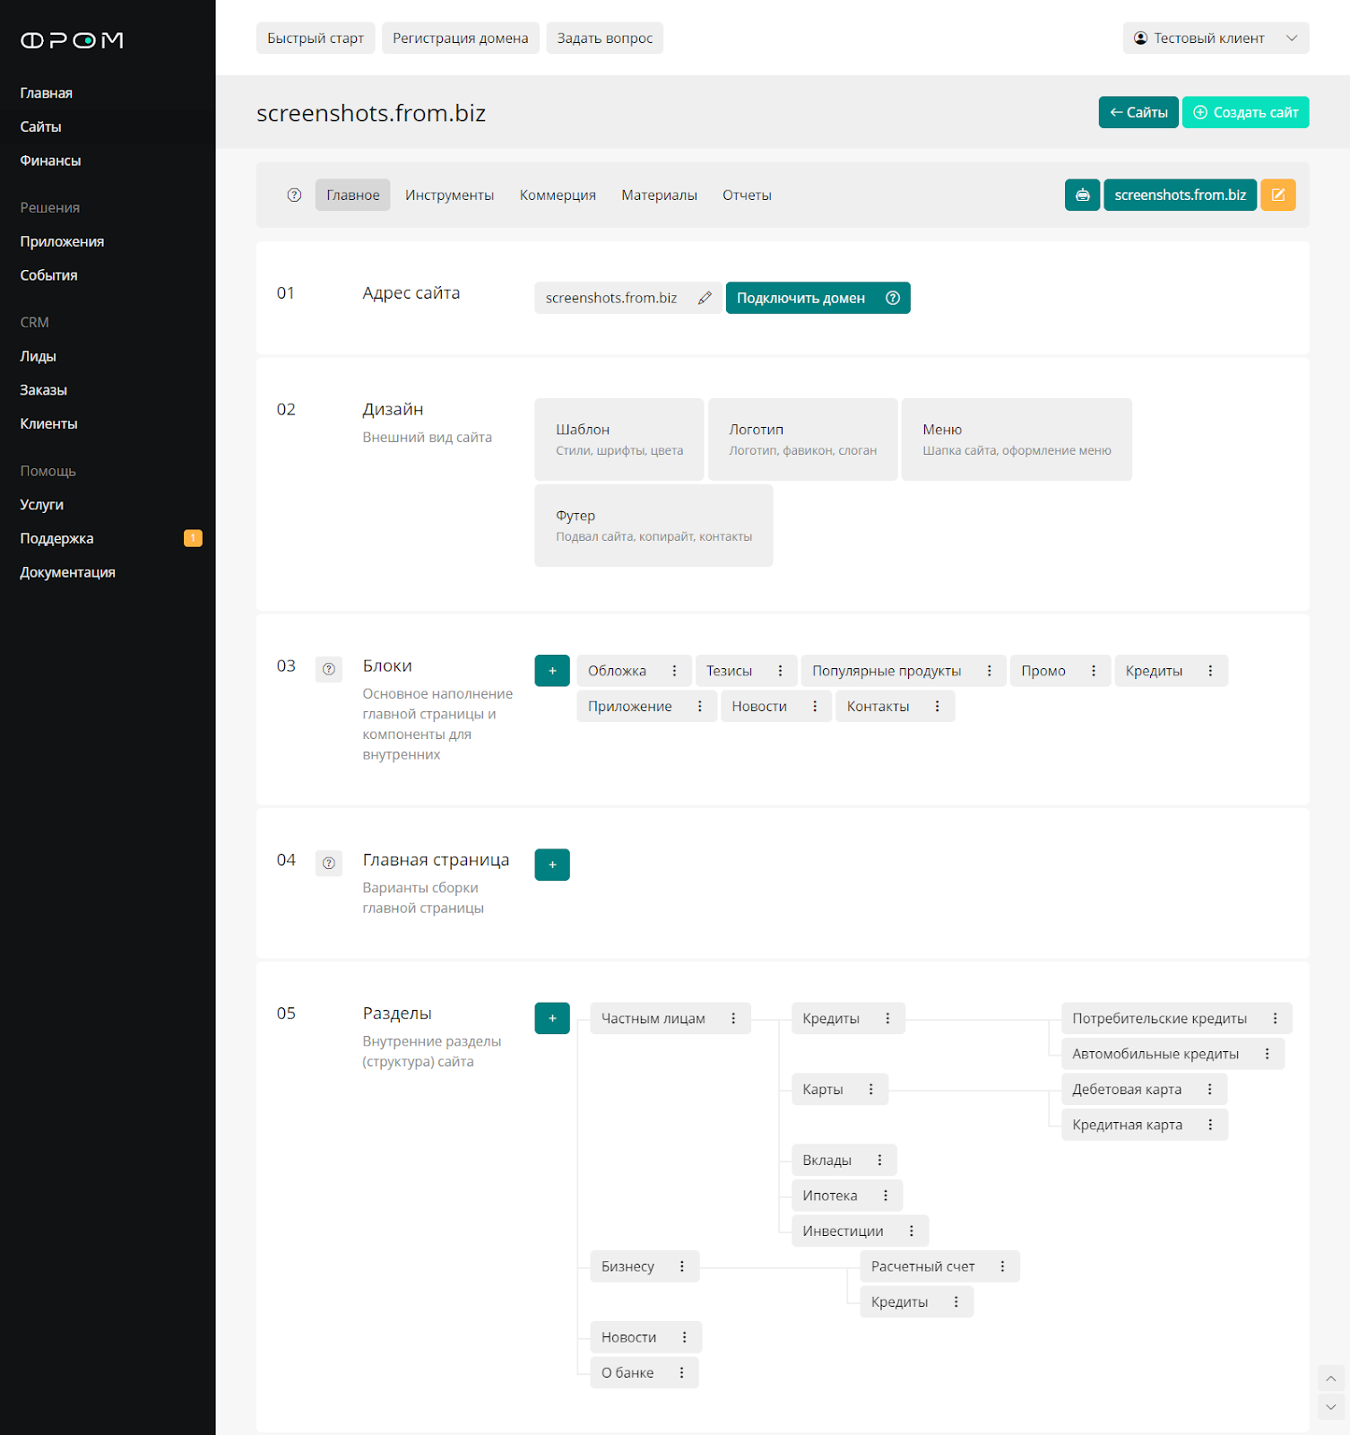The width and height of the screenshot is (1350, 1435).
Task: Open options menu for Обложка block
Action: click(675, 671)
